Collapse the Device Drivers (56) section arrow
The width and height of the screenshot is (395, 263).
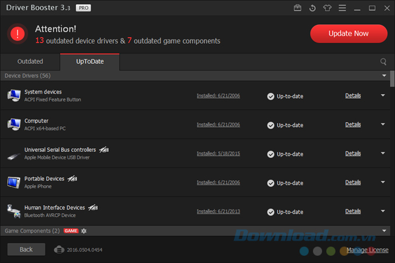384,75
